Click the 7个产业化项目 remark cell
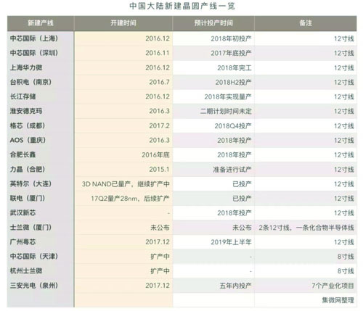The image size is (363, 311). pos(333,286)
